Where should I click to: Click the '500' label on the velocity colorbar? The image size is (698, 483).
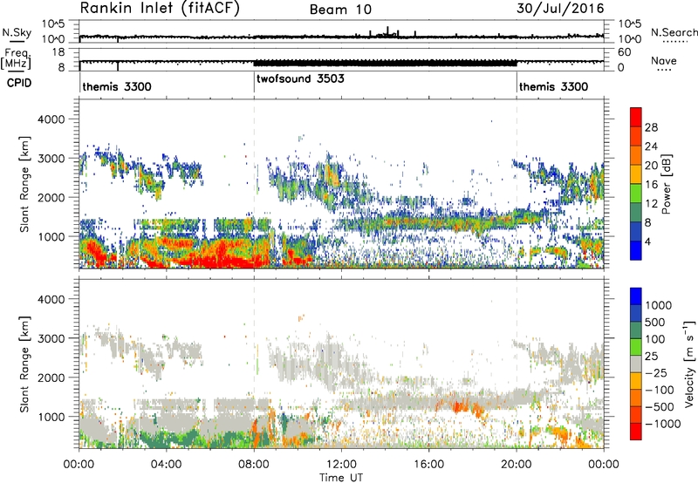(x=654, y=323)
